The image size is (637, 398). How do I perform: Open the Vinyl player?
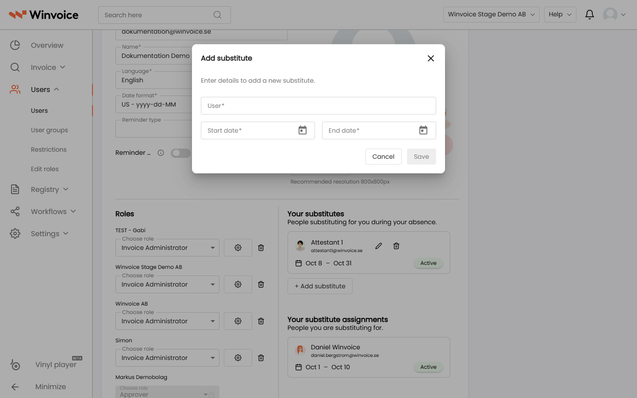56,364
